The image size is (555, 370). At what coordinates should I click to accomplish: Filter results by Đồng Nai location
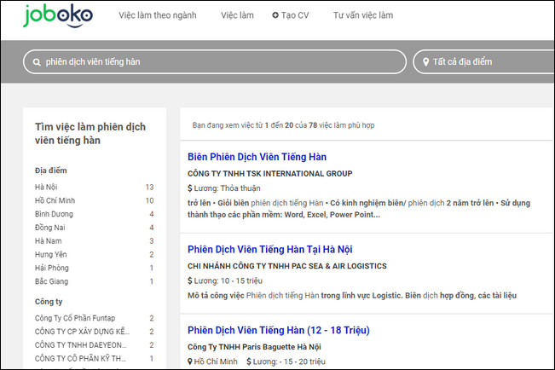point(49,228)
